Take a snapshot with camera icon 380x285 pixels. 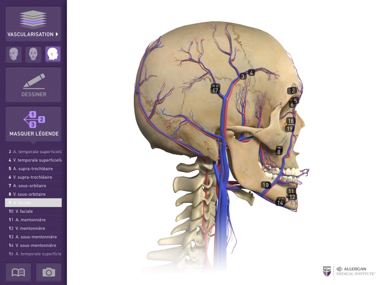click(x=49, y=272)
